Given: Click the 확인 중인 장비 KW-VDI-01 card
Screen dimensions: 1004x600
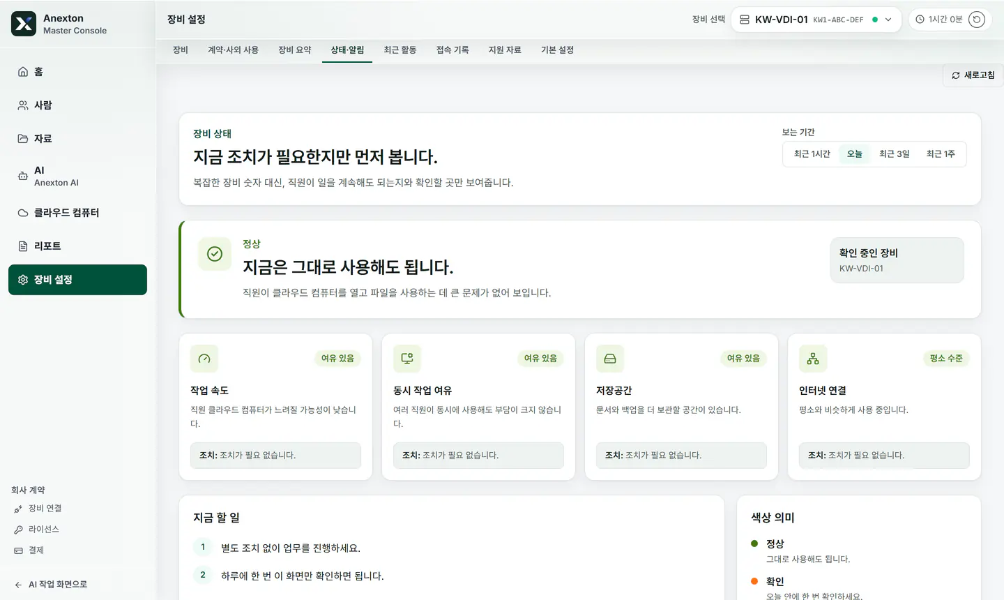Looking at the screenshot, I should [897, 260].
